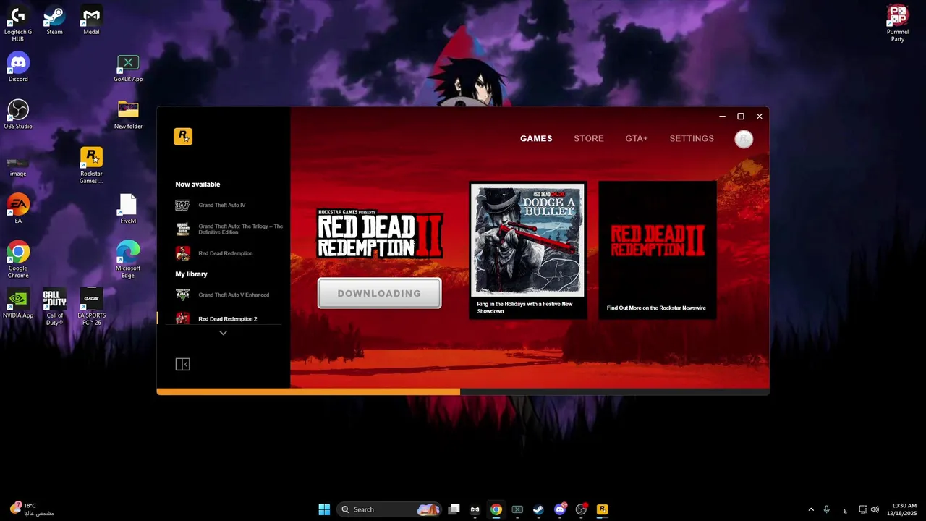Open Discord from the taskbar
Screen dimensions: 926x521
pyautogui.click(x=560, y=509)
